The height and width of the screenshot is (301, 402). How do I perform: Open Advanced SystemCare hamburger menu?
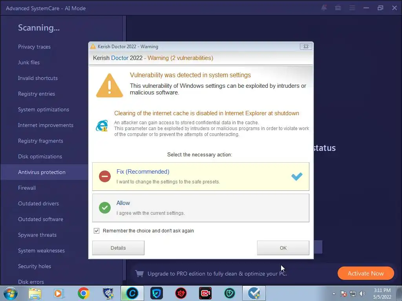[x=352, y=8]
